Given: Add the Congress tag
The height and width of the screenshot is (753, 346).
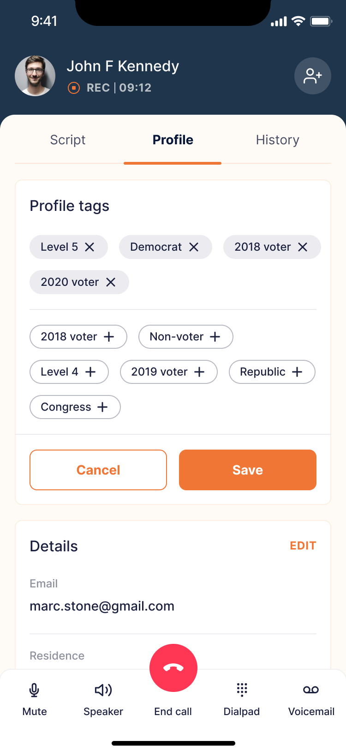Looking at the screenshot, I should point(102,407).
